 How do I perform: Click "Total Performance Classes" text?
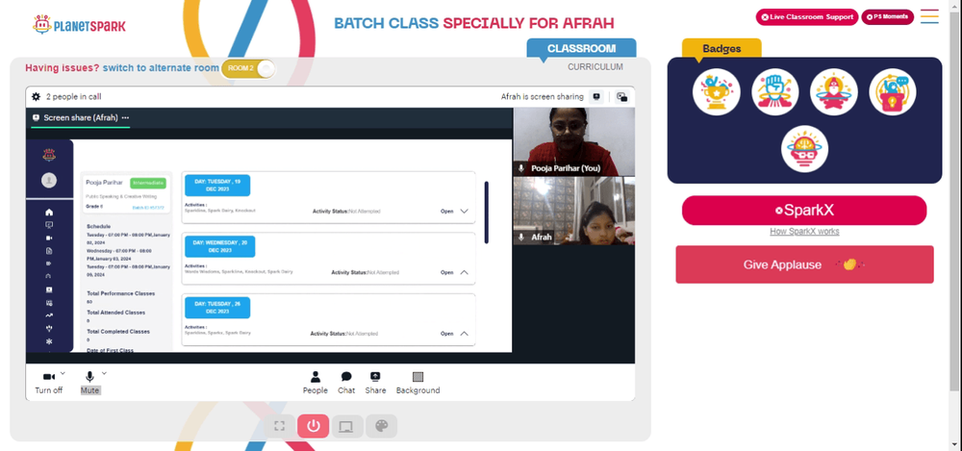pos(121,293)
